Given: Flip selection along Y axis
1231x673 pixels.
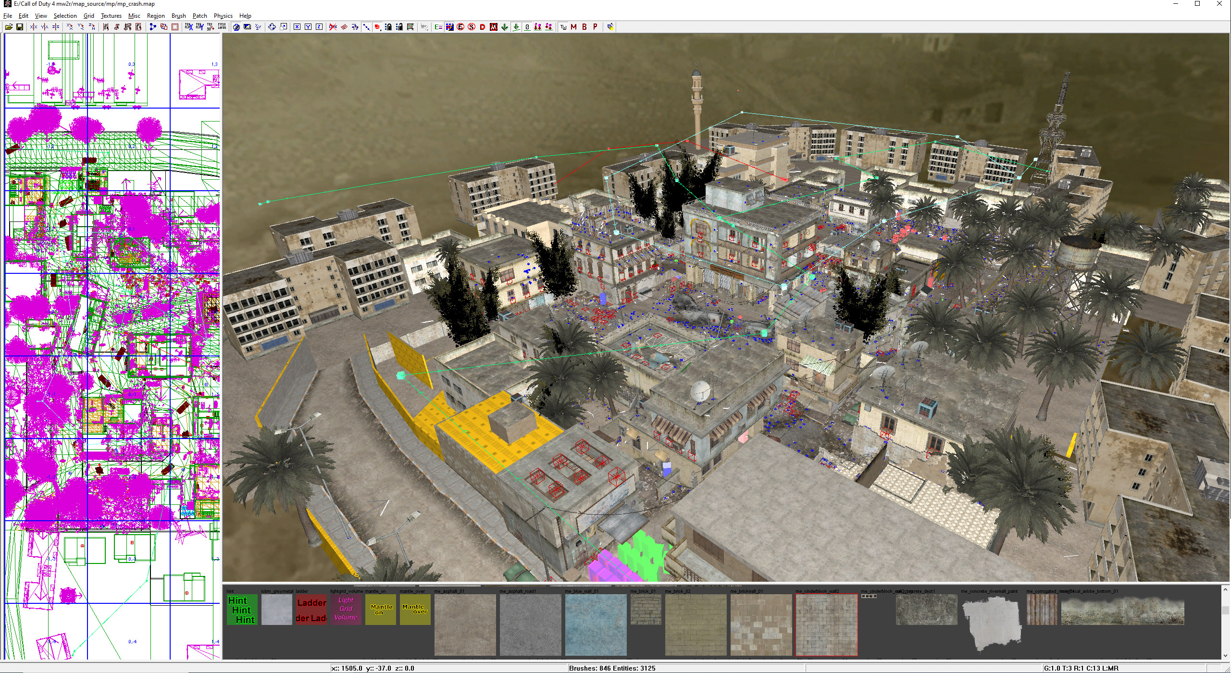Looking at the screenshot, I should click(45, 27).
